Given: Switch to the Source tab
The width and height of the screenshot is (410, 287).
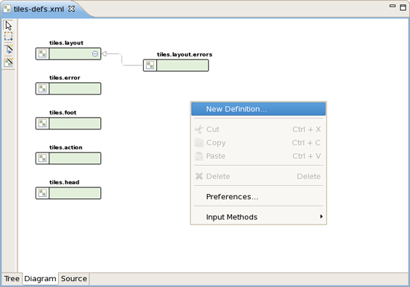Looking at the screenshot, I should tap(73, 278).
